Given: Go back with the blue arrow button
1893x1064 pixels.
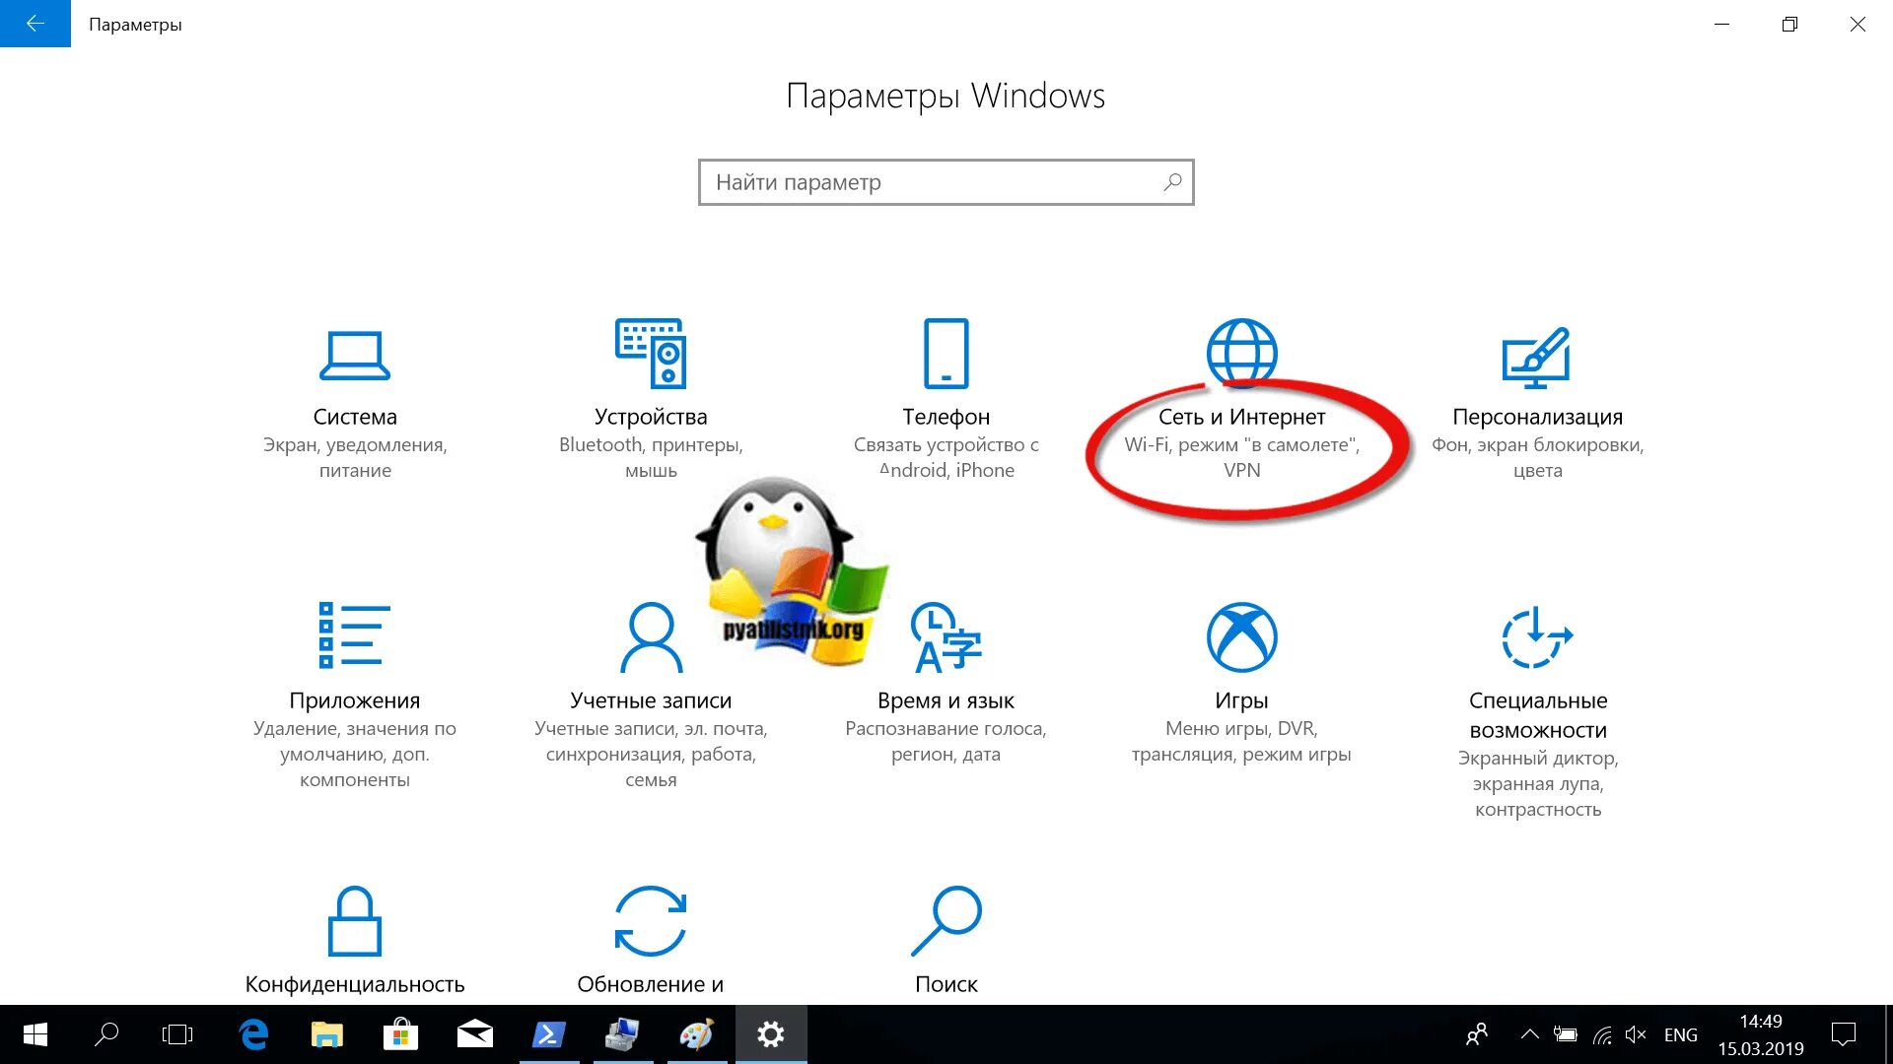Looking at the screenshot, I should 35,24.
